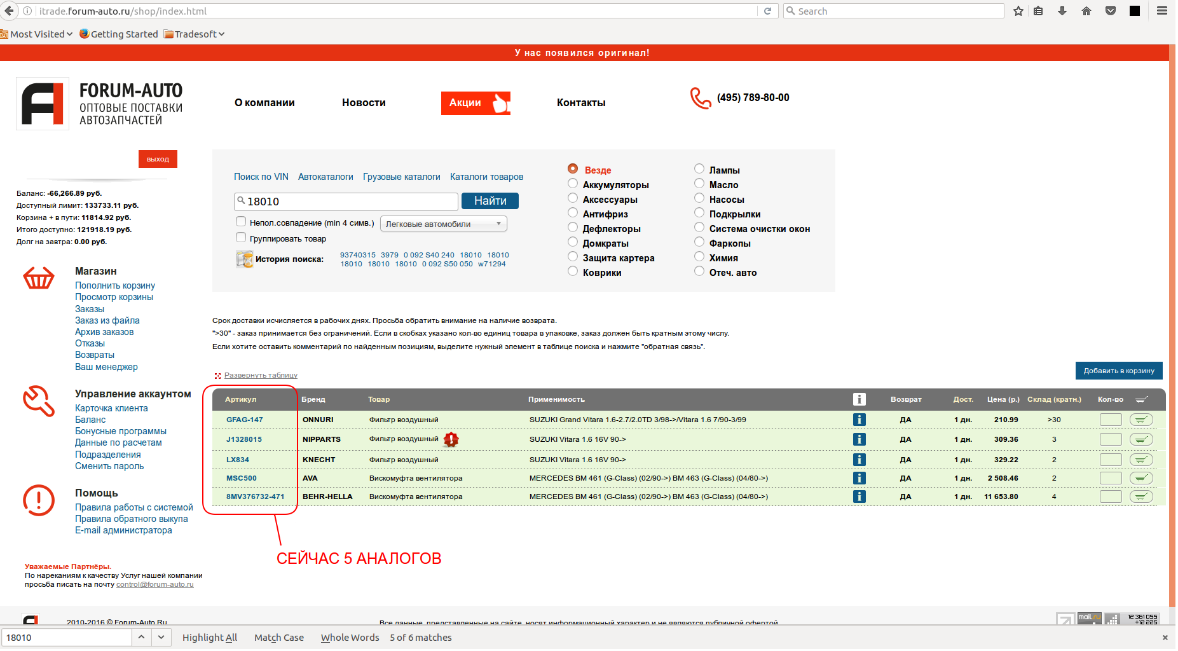Viewport: 1178px width, 651px height.
Task: Click the search history icon
Action: 244,259
